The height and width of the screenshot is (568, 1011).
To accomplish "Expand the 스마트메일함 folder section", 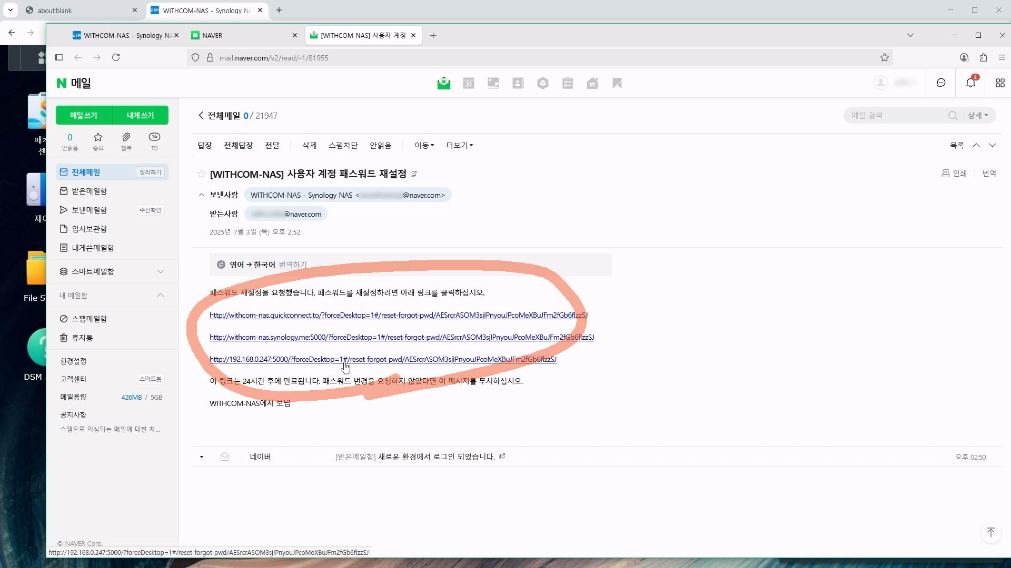I will (160, 271).
